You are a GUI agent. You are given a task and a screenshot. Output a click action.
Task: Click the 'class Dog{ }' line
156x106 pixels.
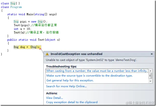10,3
